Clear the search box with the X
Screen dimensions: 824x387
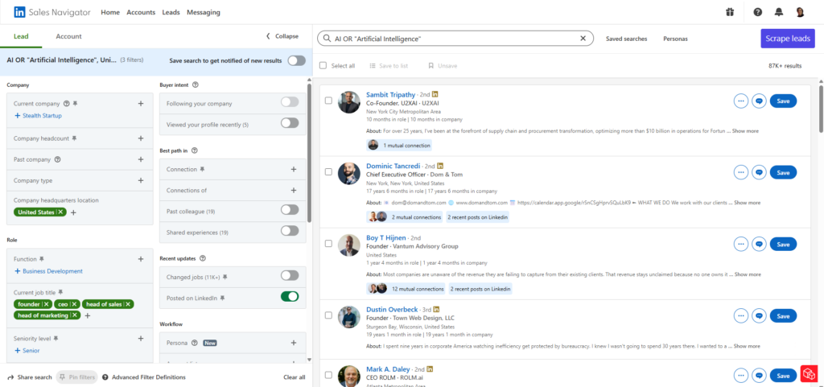pyautogui.click(x=583, y=39)
